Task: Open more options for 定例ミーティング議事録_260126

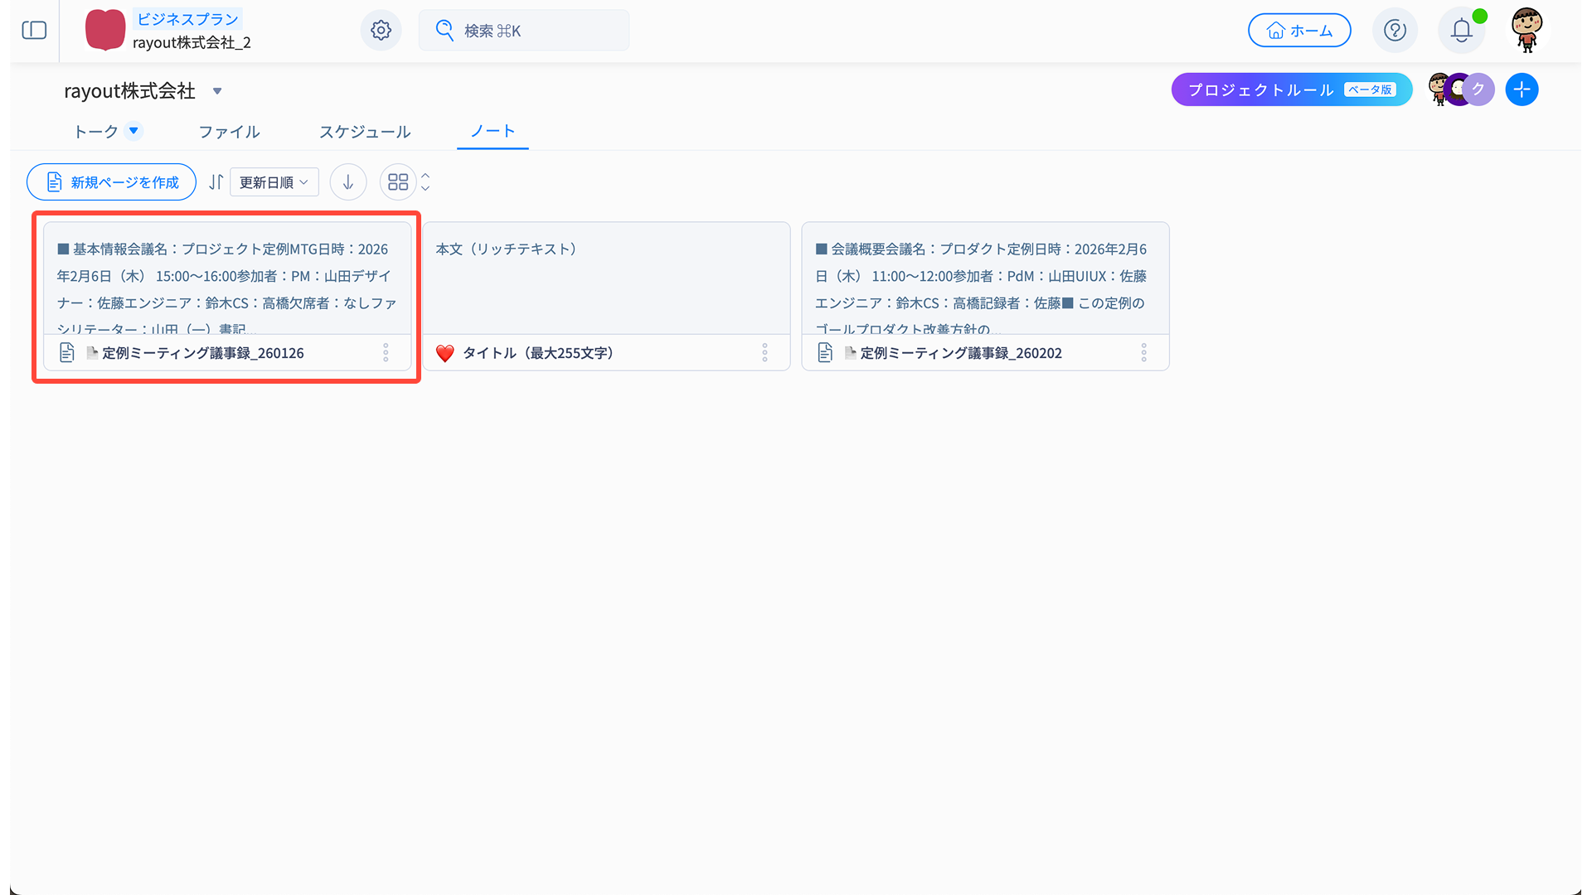Action: click(x=386, y=353)
